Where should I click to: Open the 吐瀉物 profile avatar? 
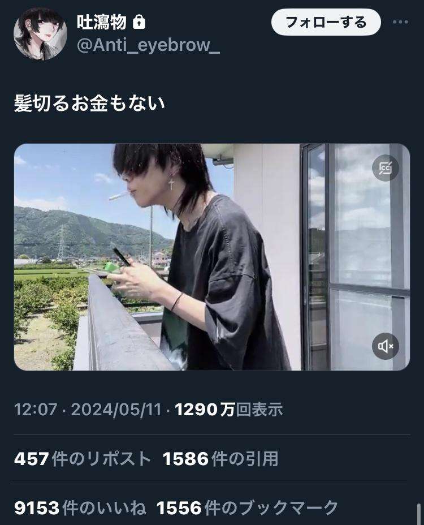pyautogui.click(x=40, y=34)
